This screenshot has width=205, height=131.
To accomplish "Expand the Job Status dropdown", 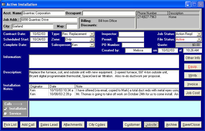I will pyautogui.click(x=199, y=34).
